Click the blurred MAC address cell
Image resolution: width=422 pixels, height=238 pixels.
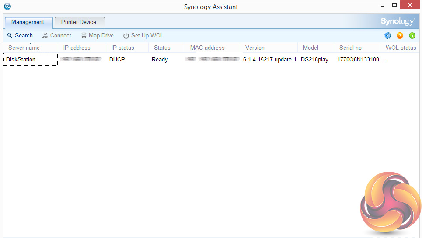(213, 59)
